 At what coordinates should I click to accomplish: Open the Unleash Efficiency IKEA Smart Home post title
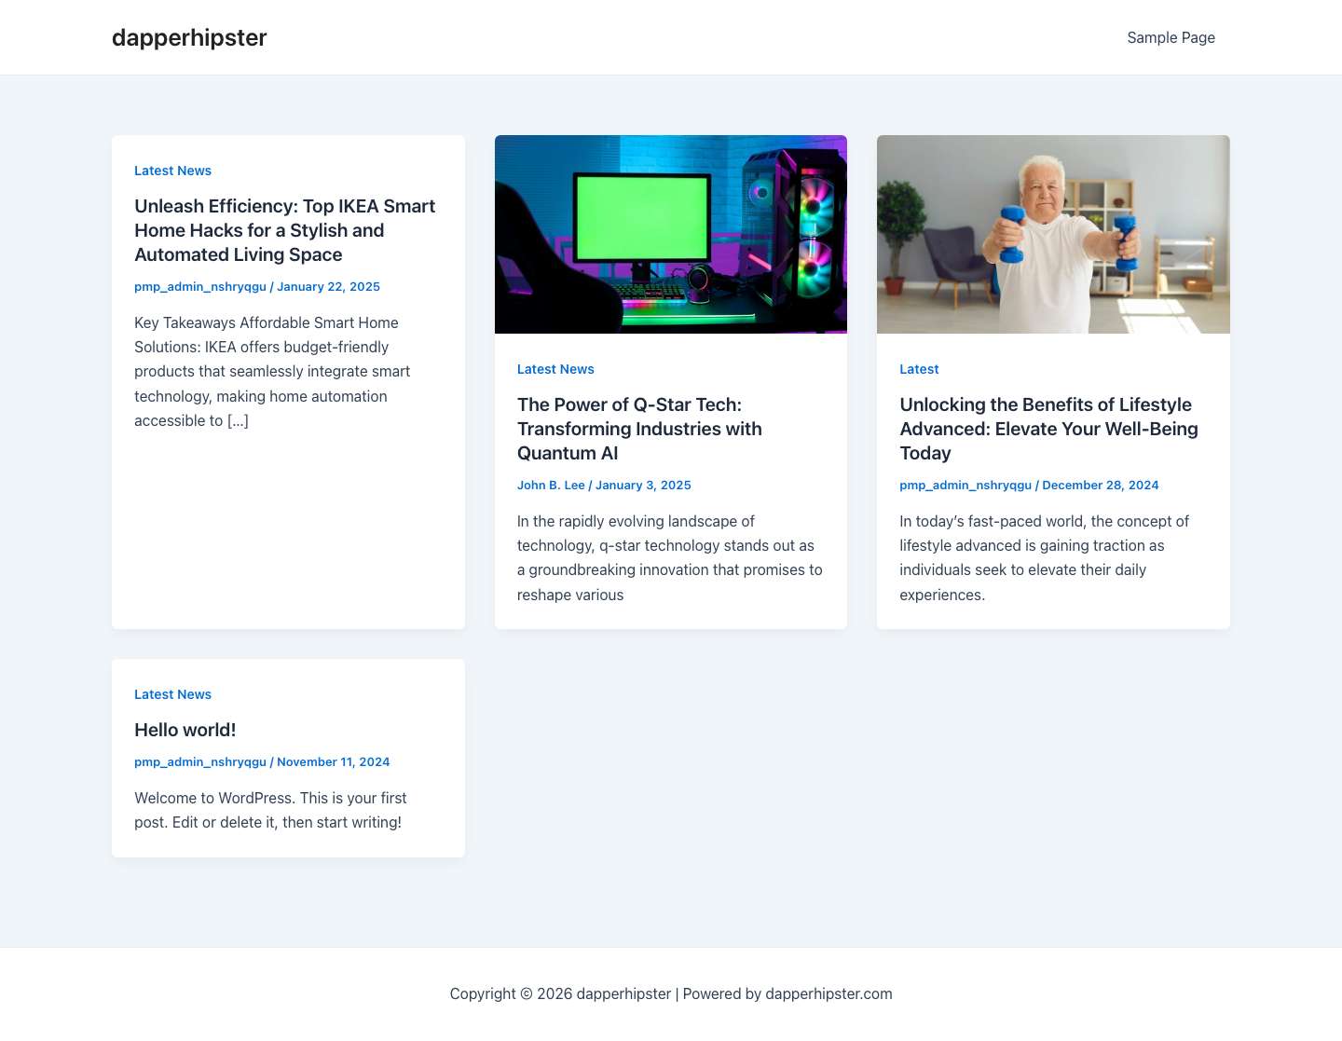pos(284,230)
